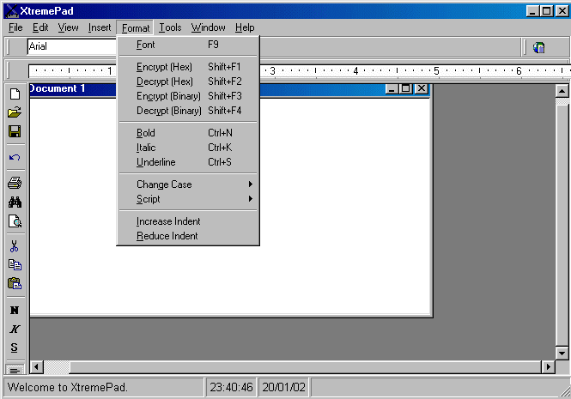Open the Help menu
This screenshot has width=571, height=399.
coord(245,27)
